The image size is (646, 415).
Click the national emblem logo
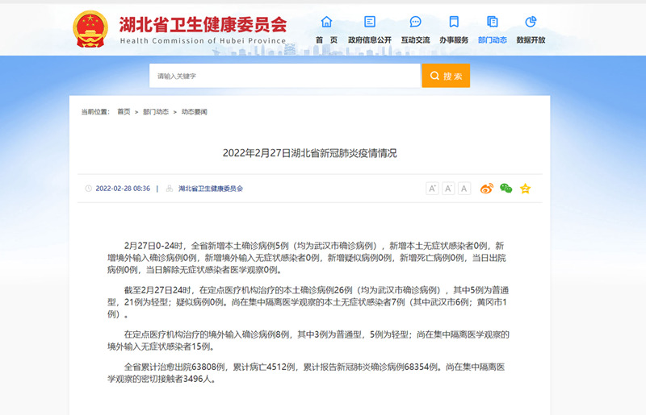pos(91,29)
